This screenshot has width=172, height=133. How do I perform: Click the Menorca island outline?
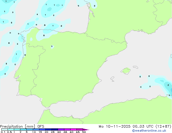coord(135,67)
